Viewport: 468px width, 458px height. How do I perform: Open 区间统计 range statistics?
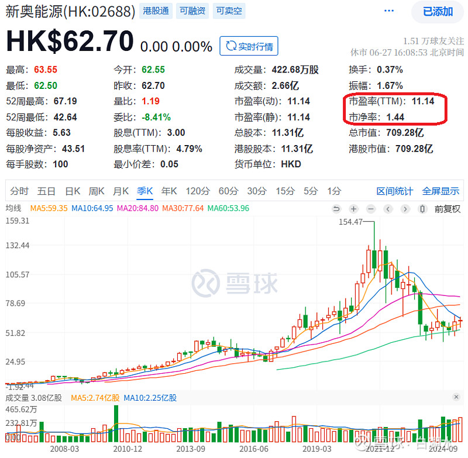point(394,191)
